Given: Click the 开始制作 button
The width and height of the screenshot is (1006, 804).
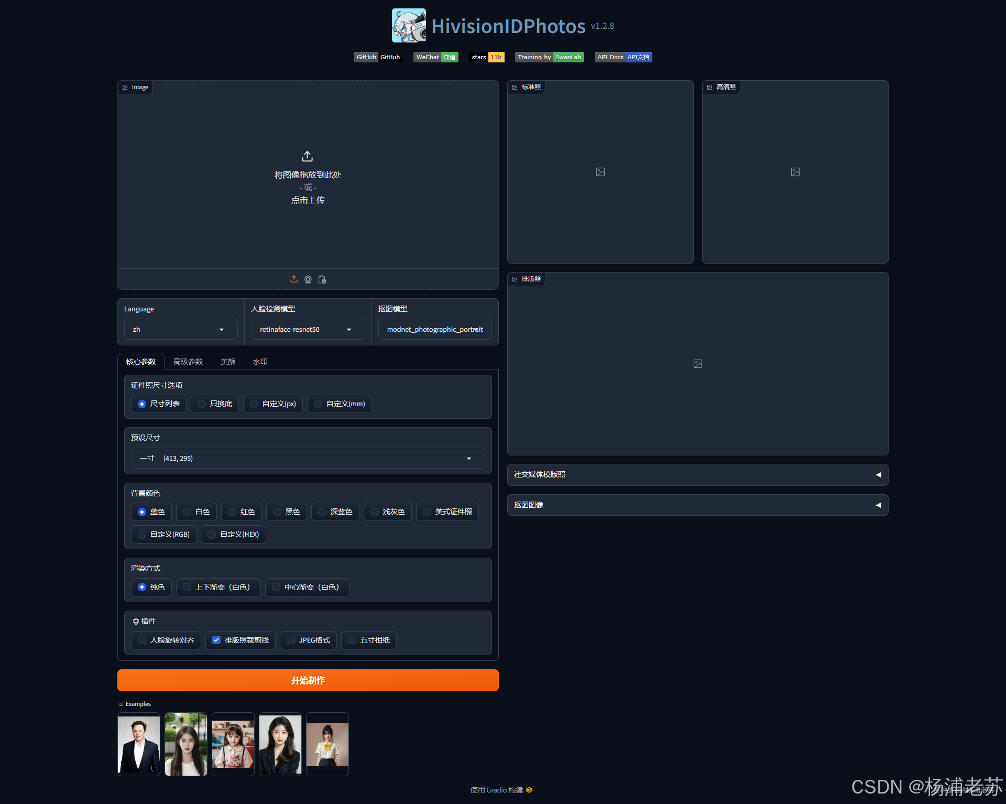Looking at the screenshot, I should pyautogui.click(x=308, y=680).
